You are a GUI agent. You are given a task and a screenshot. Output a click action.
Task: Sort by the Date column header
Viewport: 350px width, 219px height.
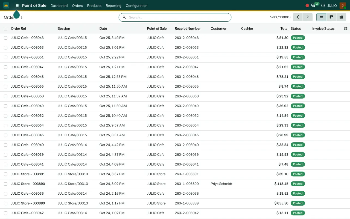(103, 28)
